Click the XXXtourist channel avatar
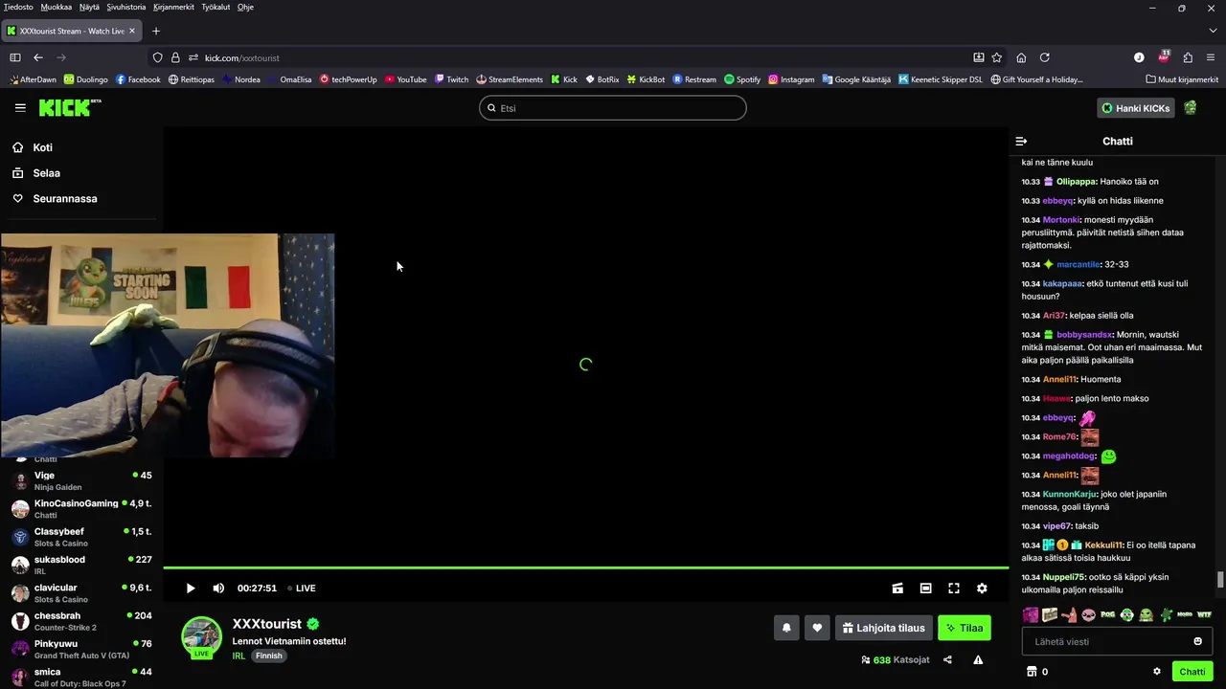Viewport: 1226px width, 689px height. (201, 636)
